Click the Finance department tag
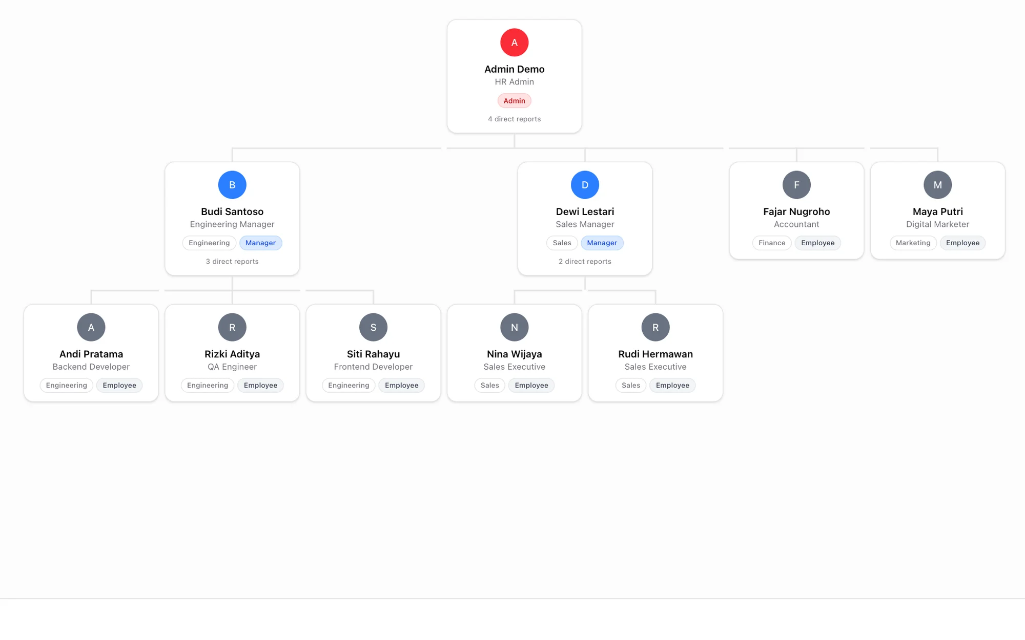This screenshot has width=1025, height=640. (772, 243)
